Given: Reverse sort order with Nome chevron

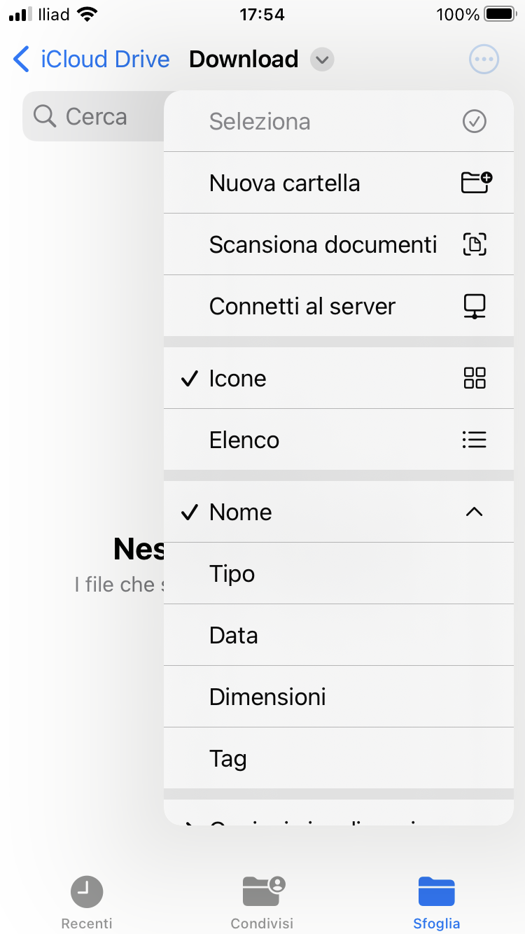Looking at the screenshot, I should point(475,512).
